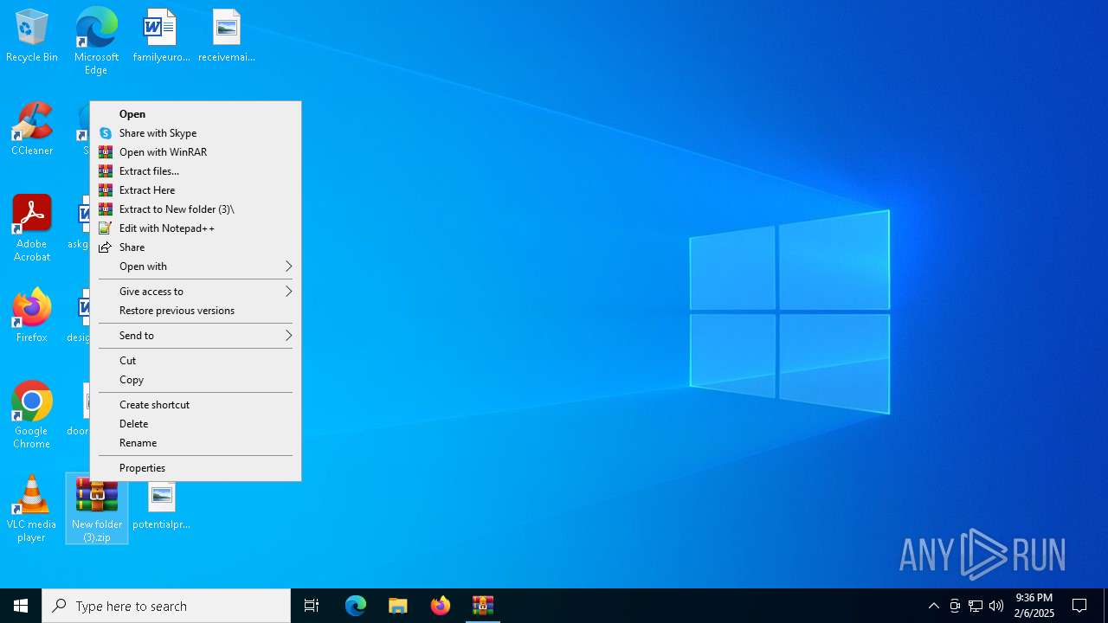Open Properties from the context menu
Viewport: 1108px width, 623px height.
click(x=196, y=468)
